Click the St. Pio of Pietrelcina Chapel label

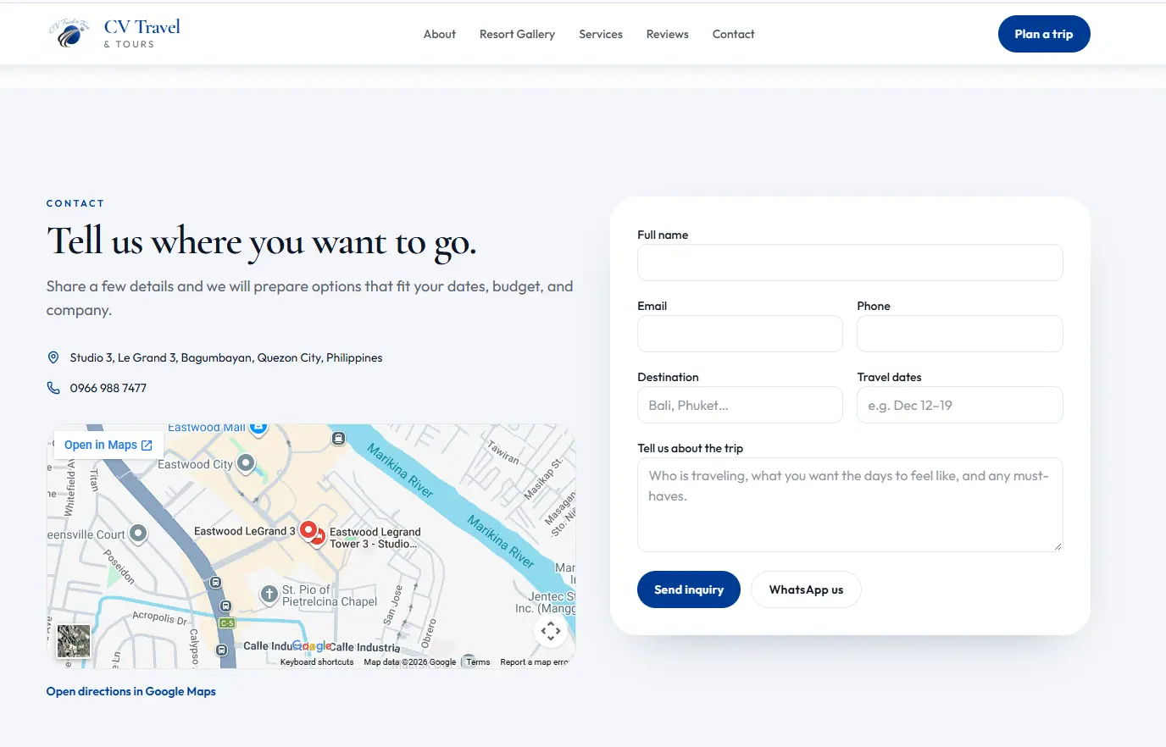pyautogui.click(x=330, y=595)
